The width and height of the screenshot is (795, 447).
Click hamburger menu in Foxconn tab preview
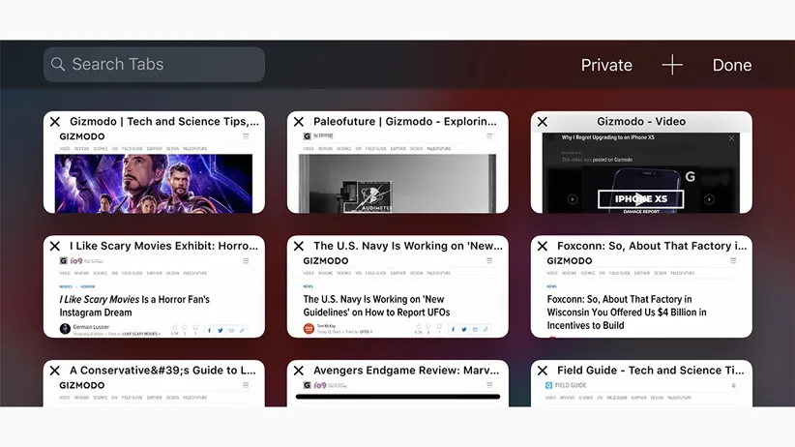733,261
